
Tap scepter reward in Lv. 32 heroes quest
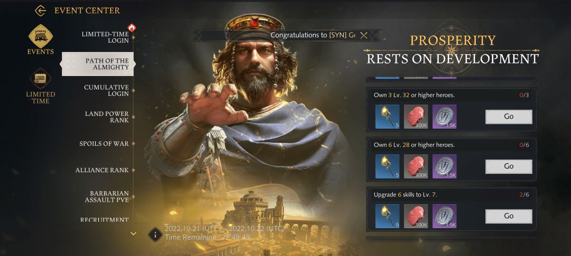tap(388, 116)
